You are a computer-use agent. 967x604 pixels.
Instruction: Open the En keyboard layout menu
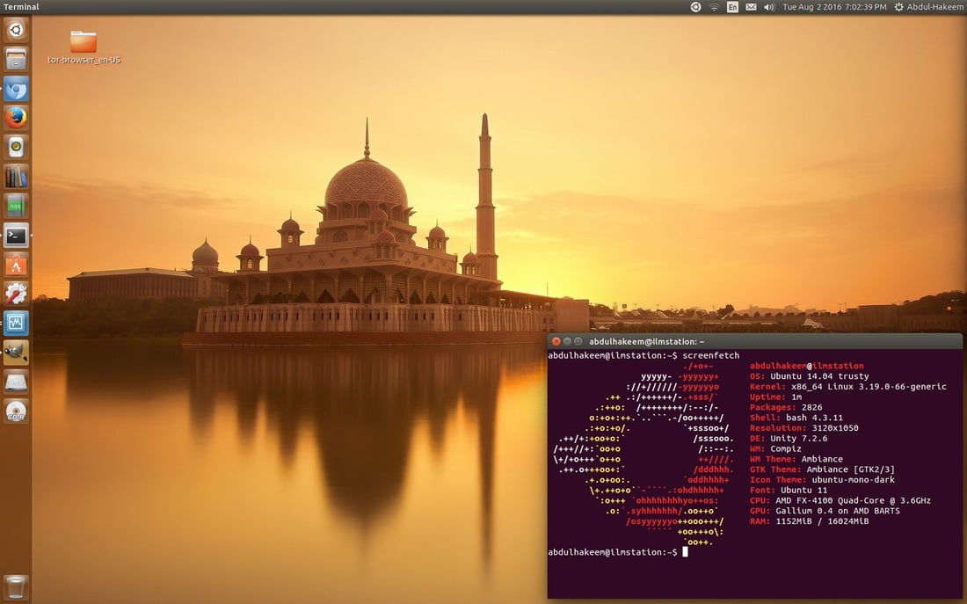tap(732, 7)
